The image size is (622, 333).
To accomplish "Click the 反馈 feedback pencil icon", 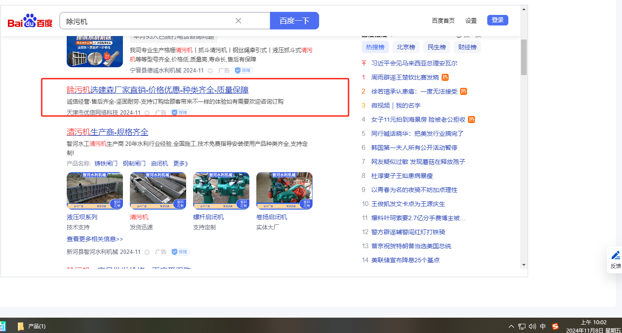I will [616, 255].
